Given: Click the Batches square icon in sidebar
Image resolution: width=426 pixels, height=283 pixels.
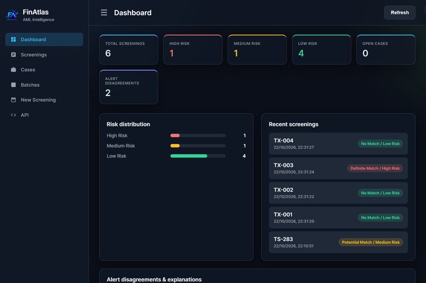Looking at the screenshot, I should (13, 85).
